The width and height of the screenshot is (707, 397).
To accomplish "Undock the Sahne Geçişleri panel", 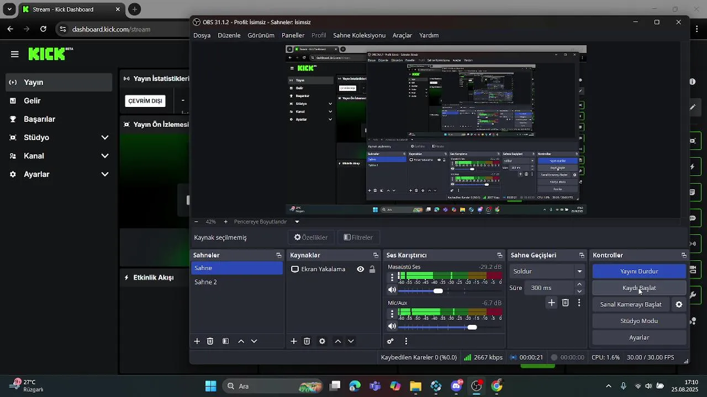I will [x=582, y=255].
